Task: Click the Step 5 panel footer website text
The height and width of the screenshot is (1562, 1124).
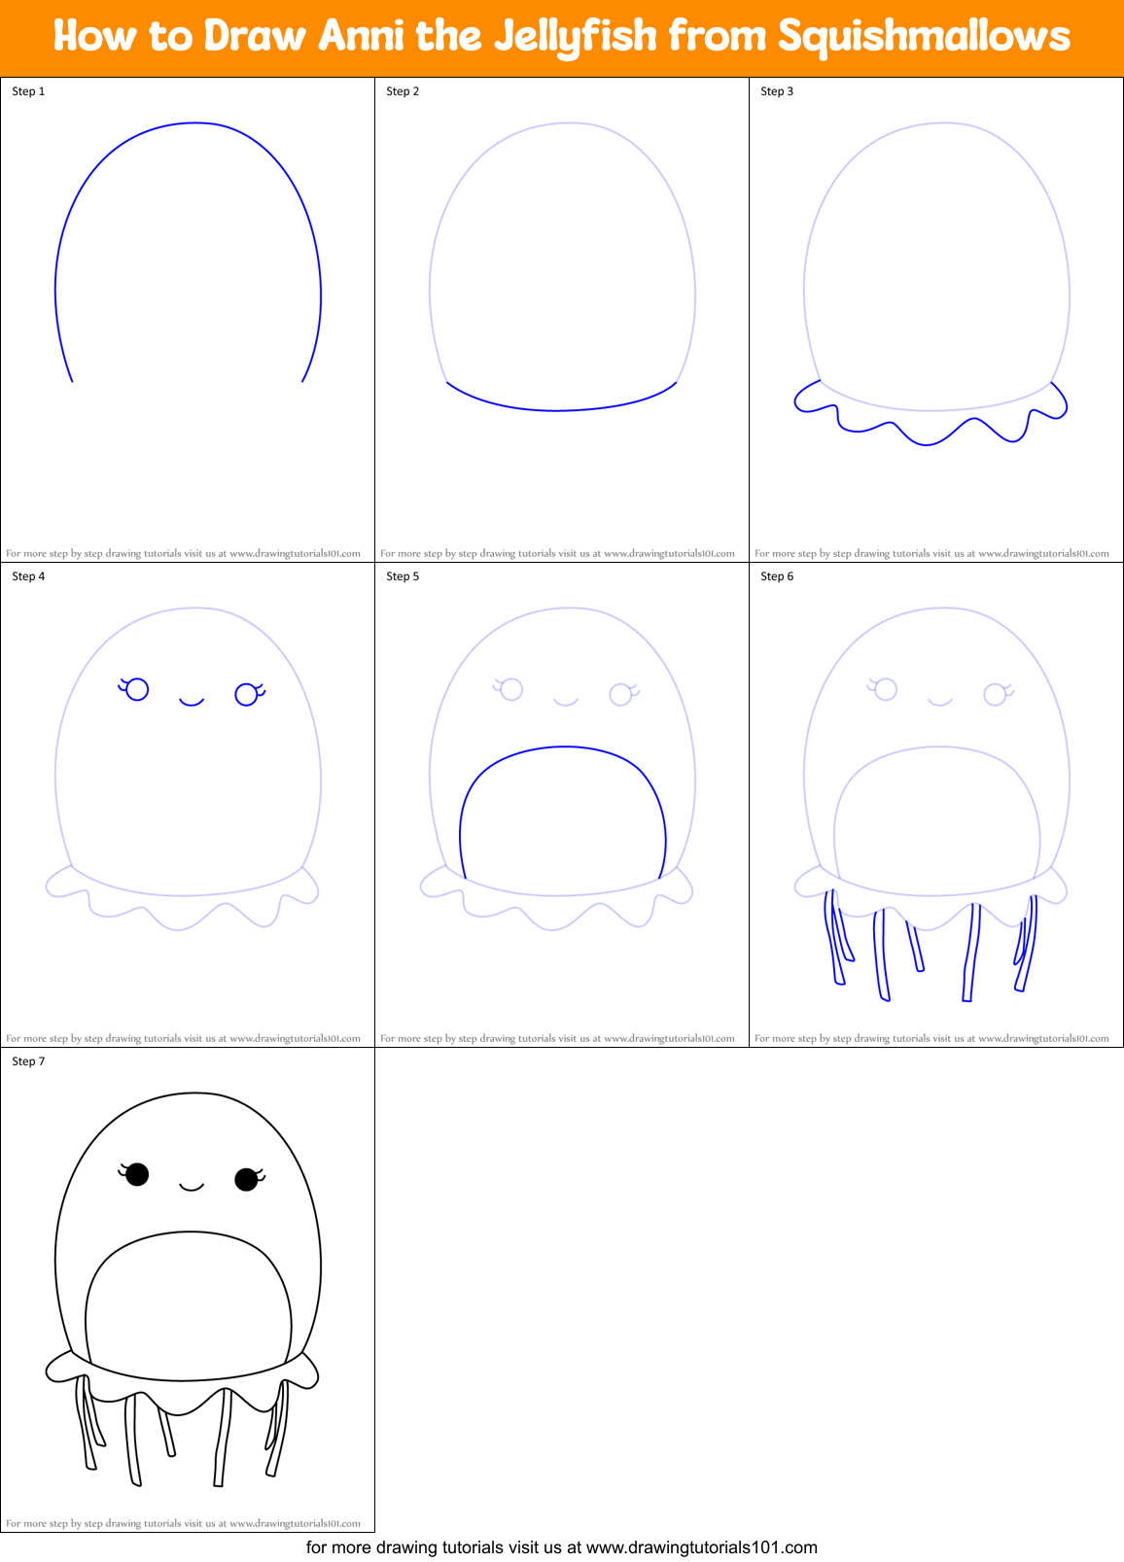Action: point(557,1038)
